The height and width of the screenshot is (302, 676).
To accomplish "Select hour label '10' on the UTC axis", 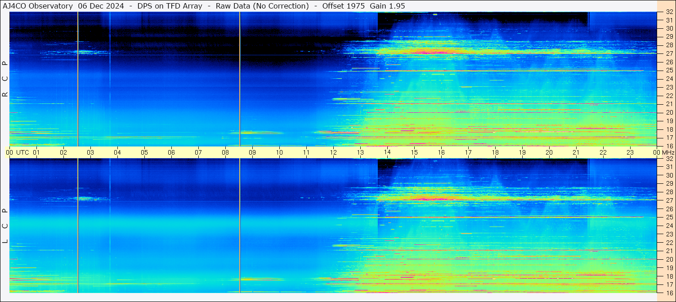I will pyautogui.click(x=279, y=152).
